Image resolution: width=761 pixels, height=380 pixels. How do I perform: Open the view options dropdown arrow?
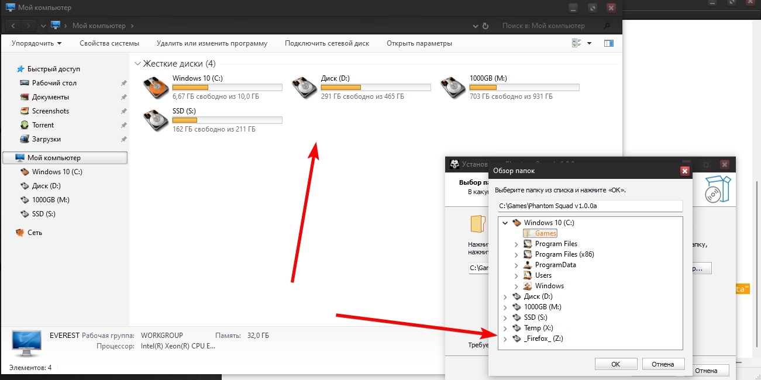pyautogui.click(x=589, y=43)
